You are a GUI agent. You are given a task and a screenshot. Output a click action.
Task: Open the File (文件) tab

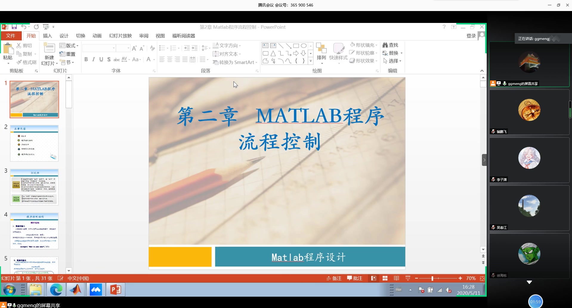pos(11,36)
